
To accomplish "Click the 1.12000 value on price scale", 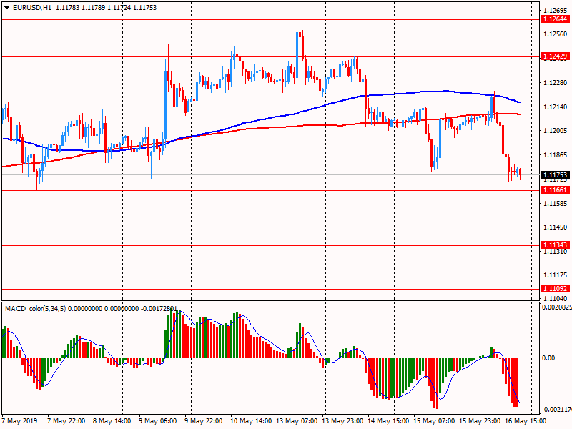I will point(554,131).
